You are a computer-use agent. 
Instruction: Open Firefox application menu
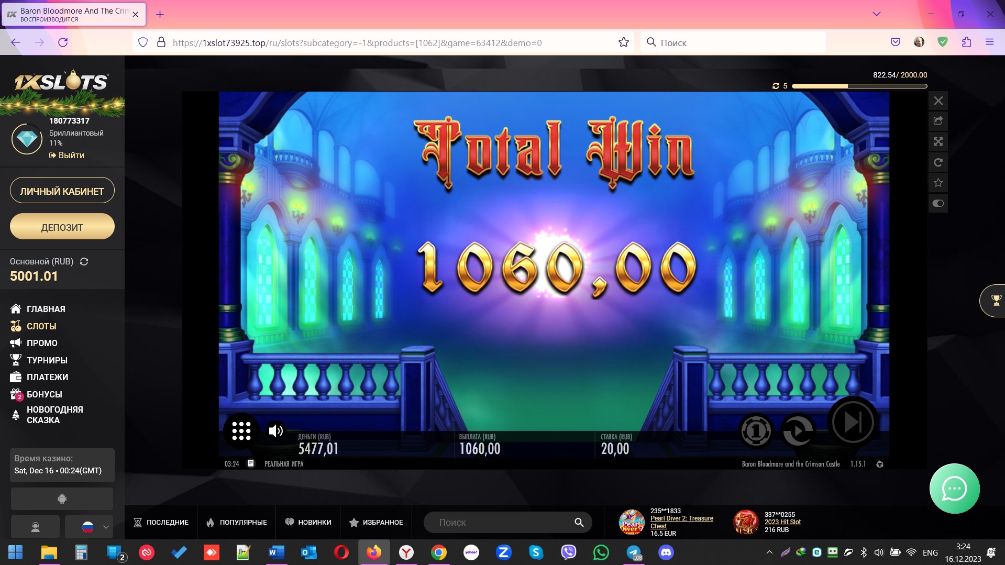pyautogui.click(x=989, y=42)
